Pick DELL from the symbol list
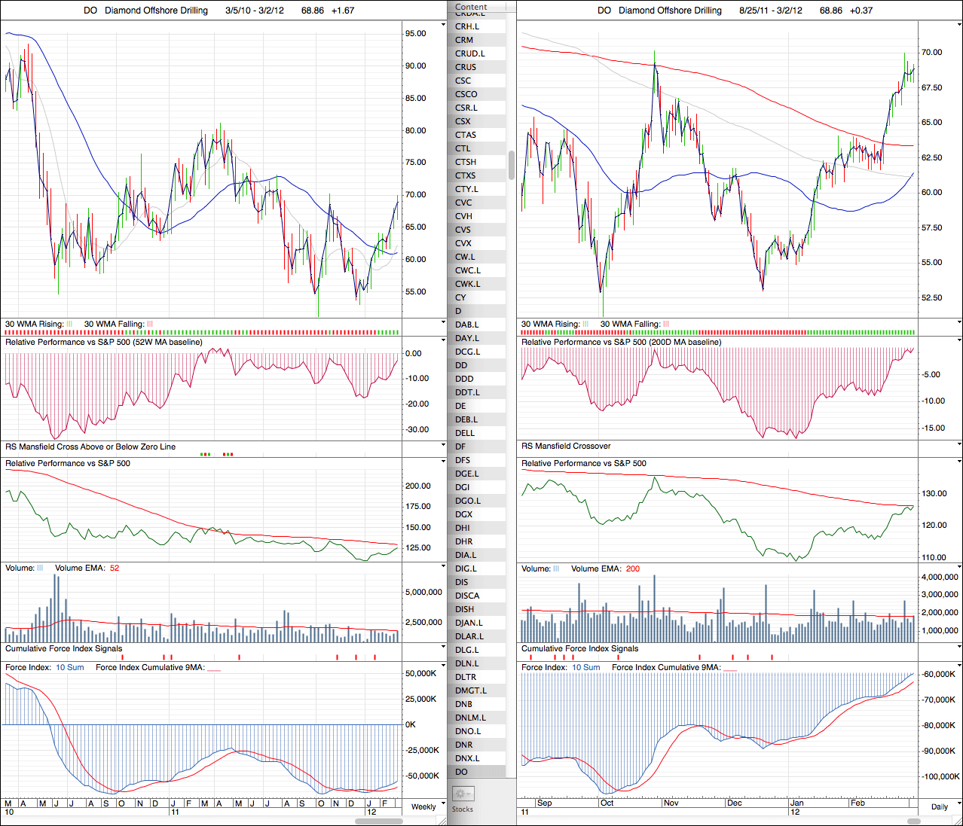Viewport: 963px width, 826px height. (x=465, y=433)
